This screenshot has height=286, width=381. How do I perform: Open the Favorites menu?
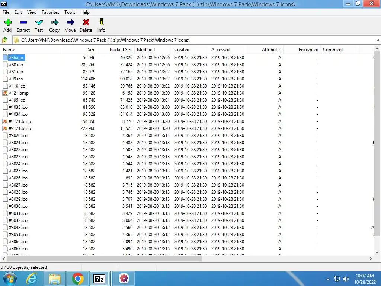(x=50, y=12)
